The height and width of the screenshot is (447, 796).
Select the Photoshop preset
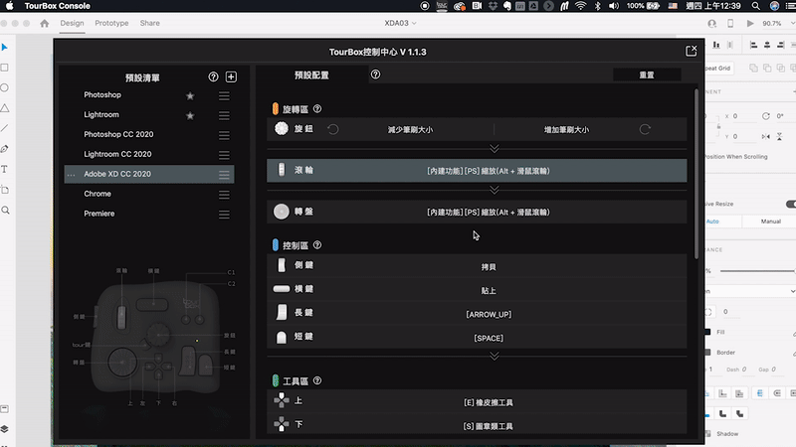pos(102,94)
